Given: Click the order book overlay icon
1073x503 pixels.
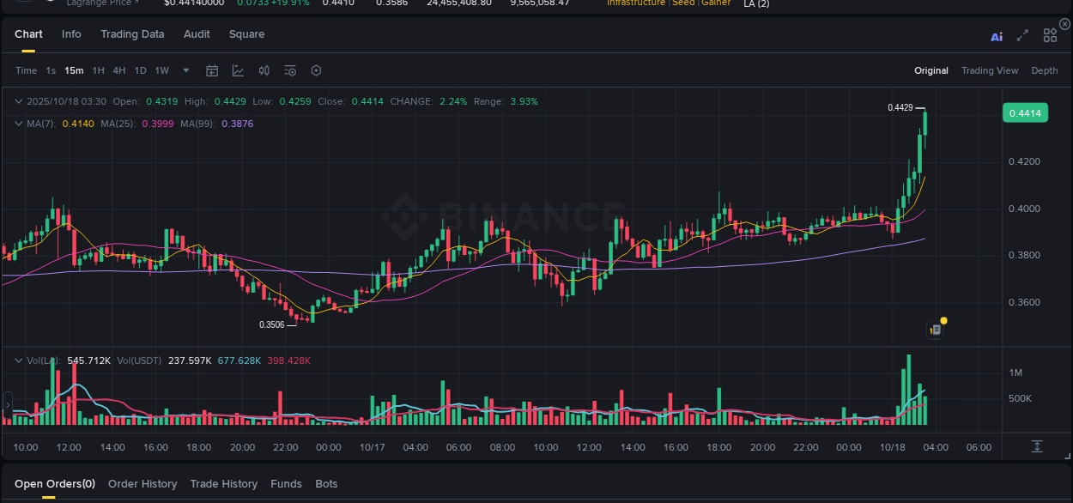Looking at the screenshot, I should click(x=264, y=70).
